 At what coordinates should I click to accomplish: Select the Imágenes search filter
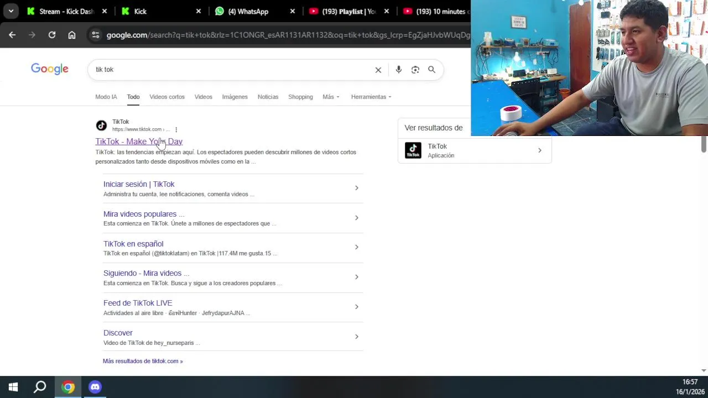pyautogui.click(x=235, y=97)
